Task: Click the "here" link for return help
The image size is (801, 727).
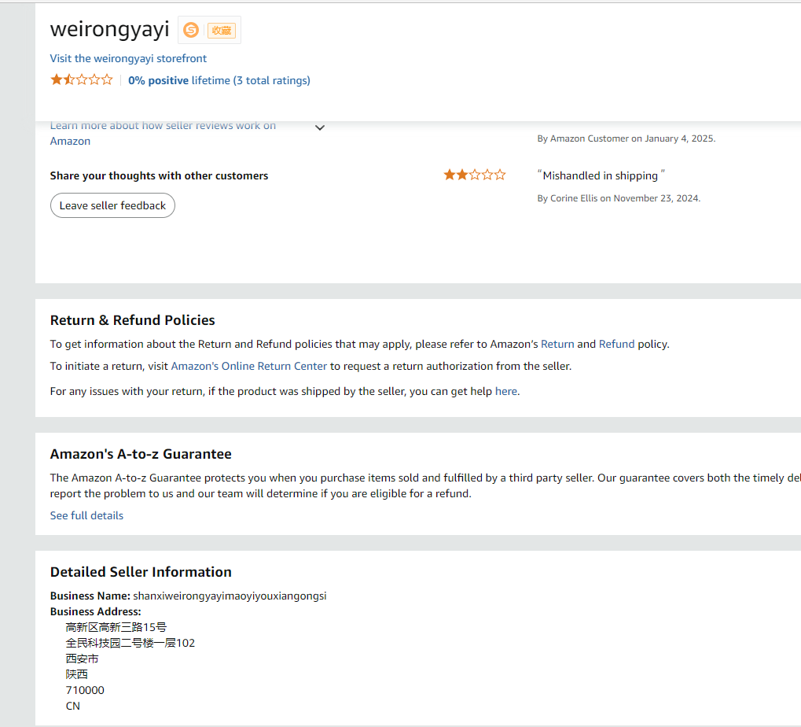Action: tap(506, 391)
